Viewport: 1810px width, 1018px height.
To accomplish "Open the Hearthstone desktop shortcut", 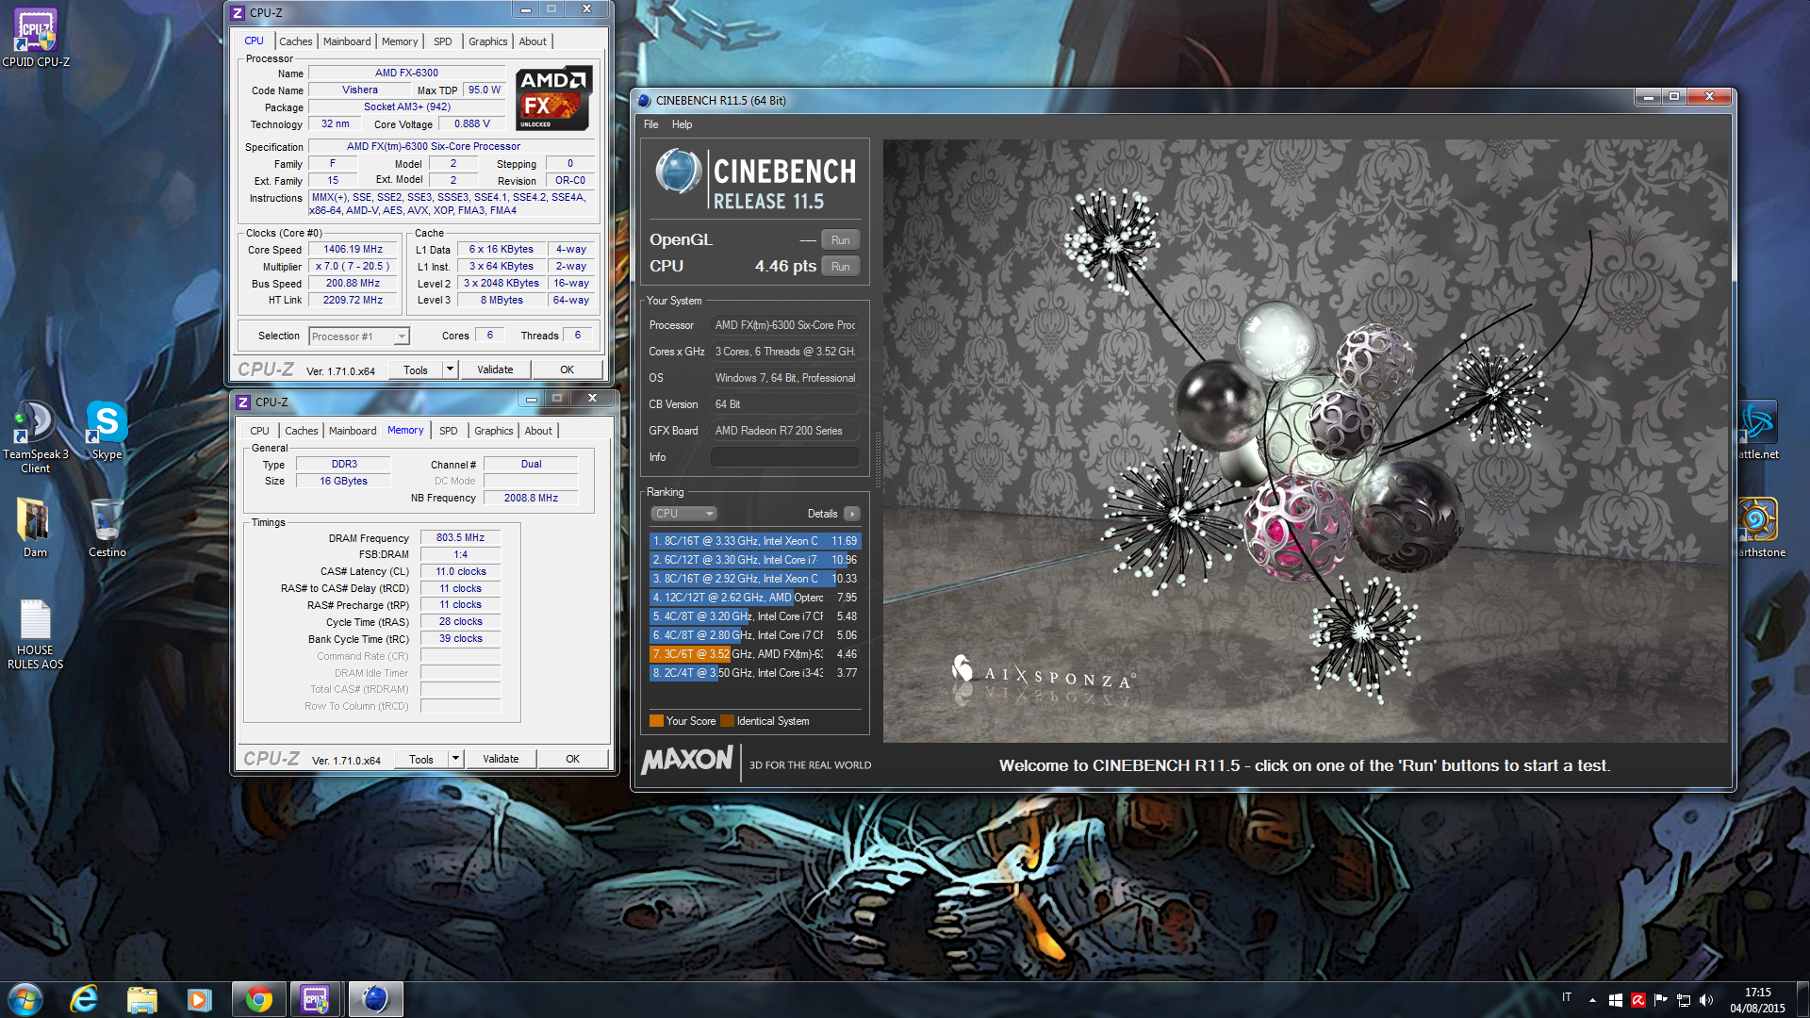I will [1759, 528].
